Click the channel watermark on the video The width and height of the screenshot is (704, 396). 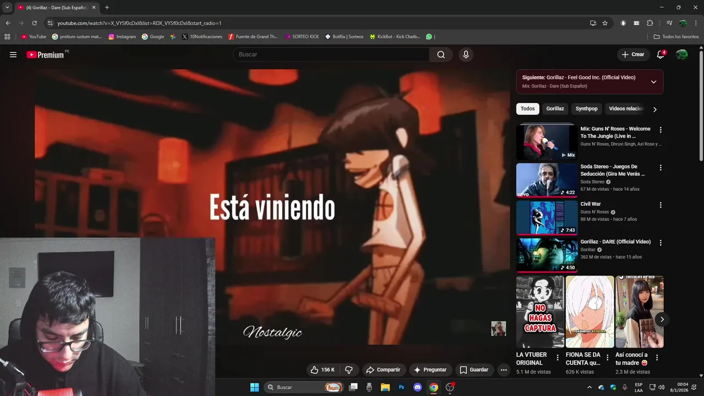(x=498, y=328)
